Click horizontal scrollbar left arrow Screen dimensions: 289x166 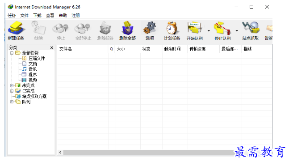pos(60,152)
